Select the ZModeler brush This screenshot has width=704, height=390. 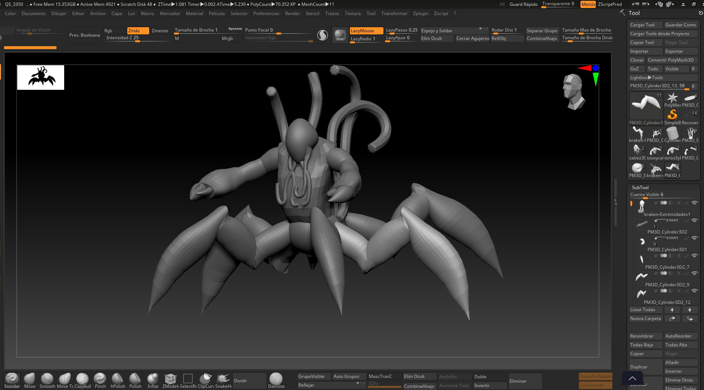pos(170,380)
